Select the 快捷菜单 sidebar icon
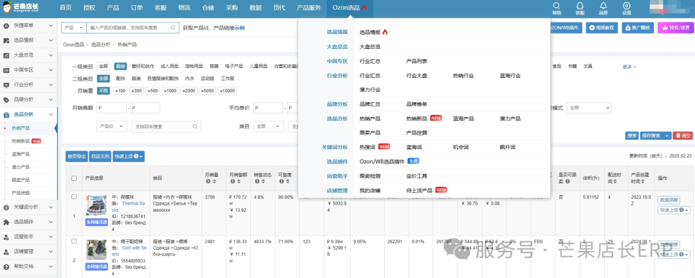Image resolution: width=695 pixels, height=278 pixels. pos(6,26)
